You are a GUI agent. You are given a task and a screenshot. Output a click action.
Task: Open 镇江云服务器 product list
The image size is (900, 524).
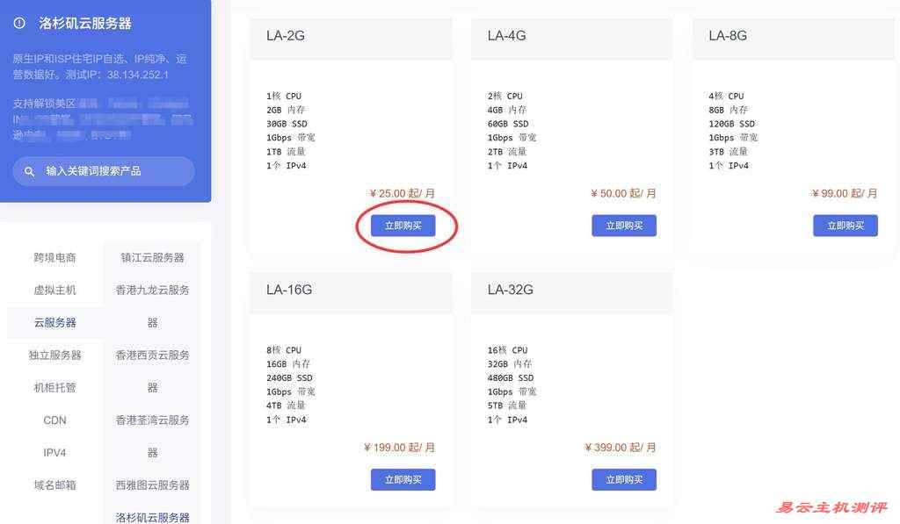pyautogui.click(x=152, y=257)
